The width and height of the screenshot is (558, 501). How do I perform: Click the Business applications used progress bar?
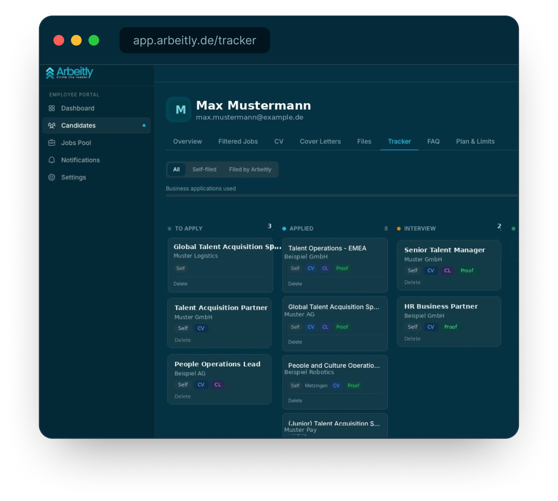pos(342,195)
